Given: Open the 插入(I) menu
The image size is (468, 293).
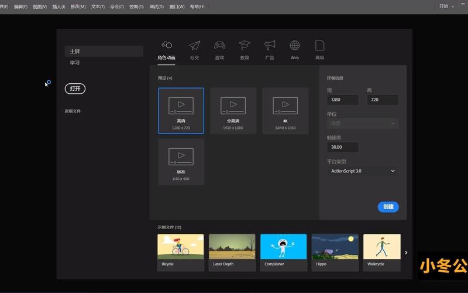Looking at the screenshot, I should pyautogui.click(x=58, y=6).
